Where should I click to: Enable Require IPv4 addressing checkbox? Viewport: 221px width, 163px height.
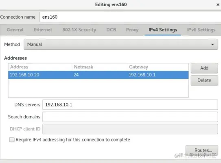[x=12, y=140]
